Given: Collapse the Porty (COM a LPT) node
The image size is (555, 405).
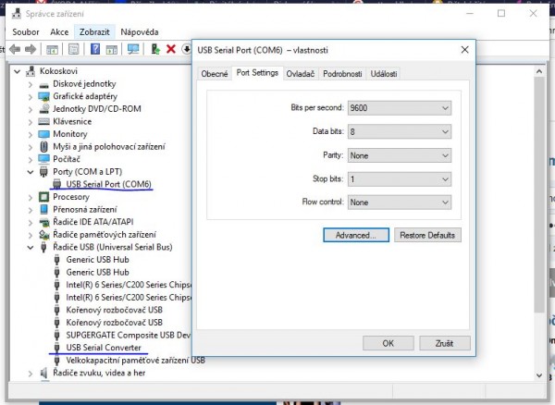Looking at the screenshot, I should point(31,172).
